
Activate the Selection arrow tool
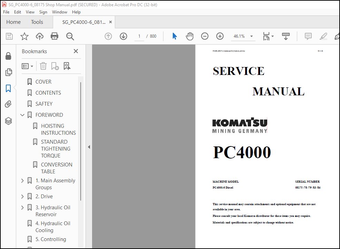pyautogui.click(x=174, y=36)
